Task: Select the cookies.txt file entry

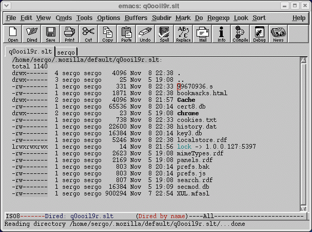Action: point(197,120)
